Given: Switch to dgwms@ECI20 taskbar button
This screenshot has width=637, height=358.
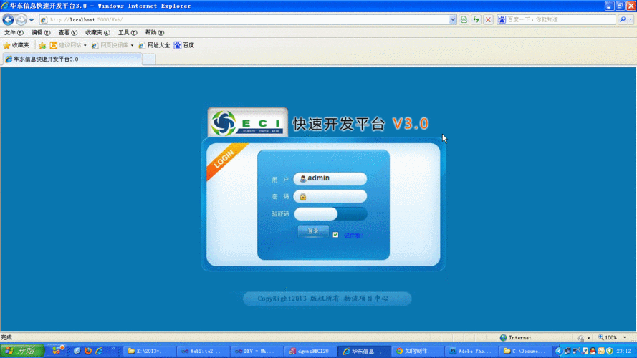Looking at the screenshot, I should pos(310,351).
